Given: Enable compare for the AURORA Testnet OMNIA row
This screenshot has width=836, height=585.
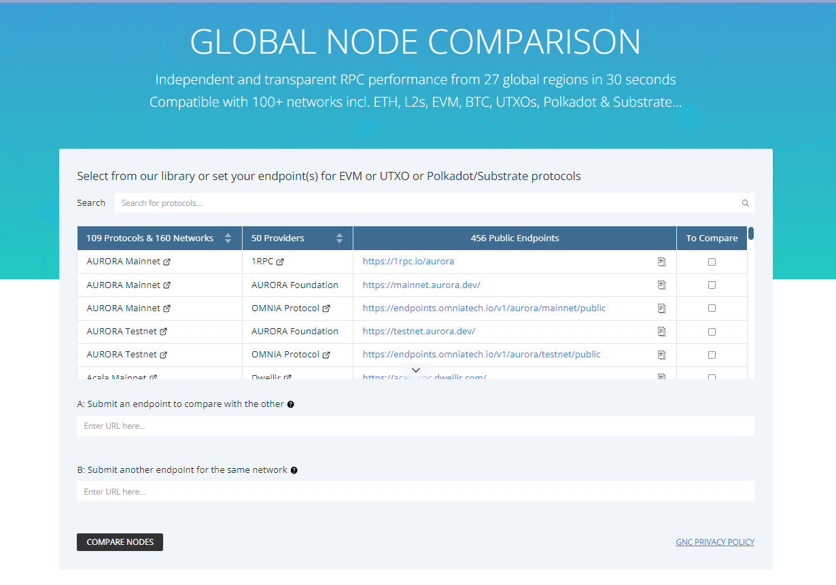Looking at the screenshot, I should click(712, 354).
